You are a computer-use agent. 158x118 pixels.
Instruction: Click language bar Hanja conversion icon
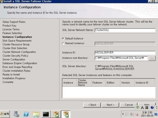[x=147, y=108]
